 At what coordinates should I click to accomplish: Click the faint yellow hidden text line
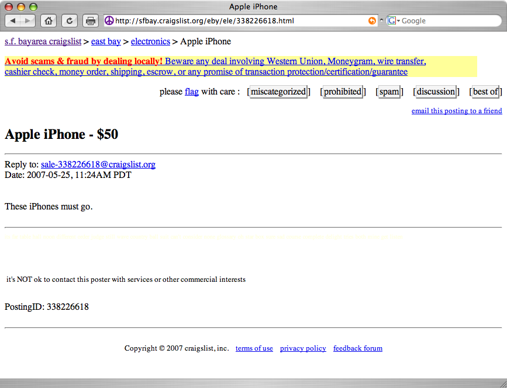coord(204,237)
